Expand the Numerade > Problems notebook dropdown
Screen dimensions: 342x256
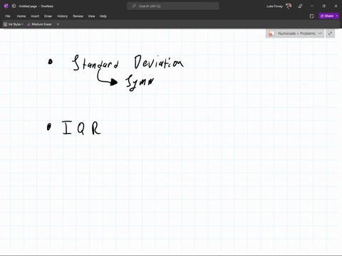pos(320,33)
